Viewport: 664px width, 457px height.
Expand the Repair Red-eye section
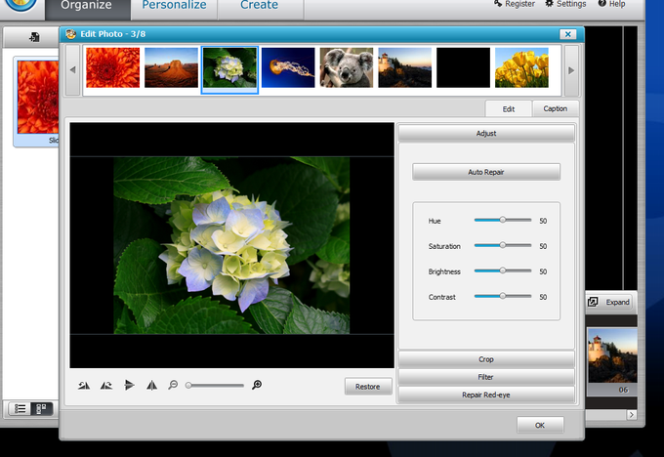point(486,395)
